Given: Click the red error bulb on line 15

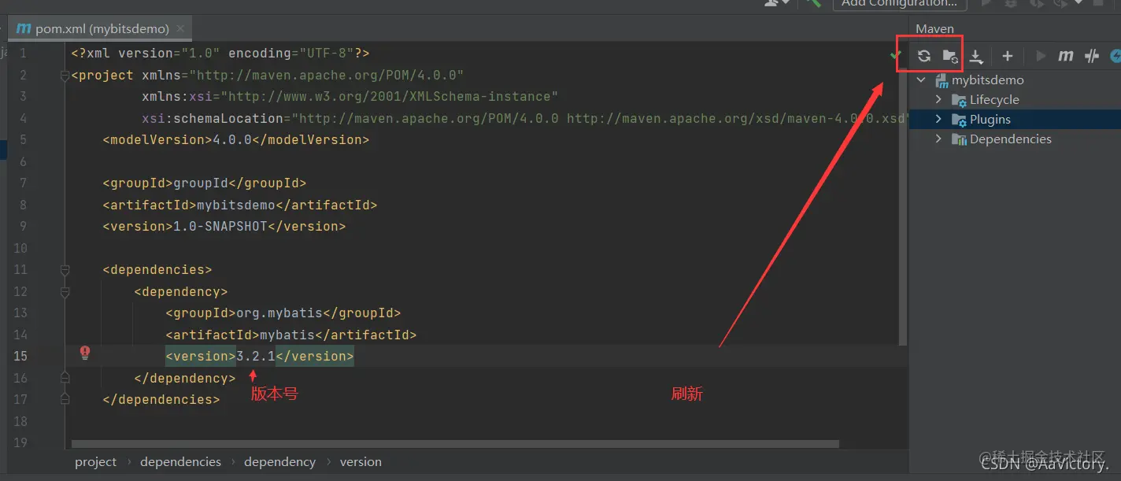Looking at the screenshot, I should pos(85,353).
